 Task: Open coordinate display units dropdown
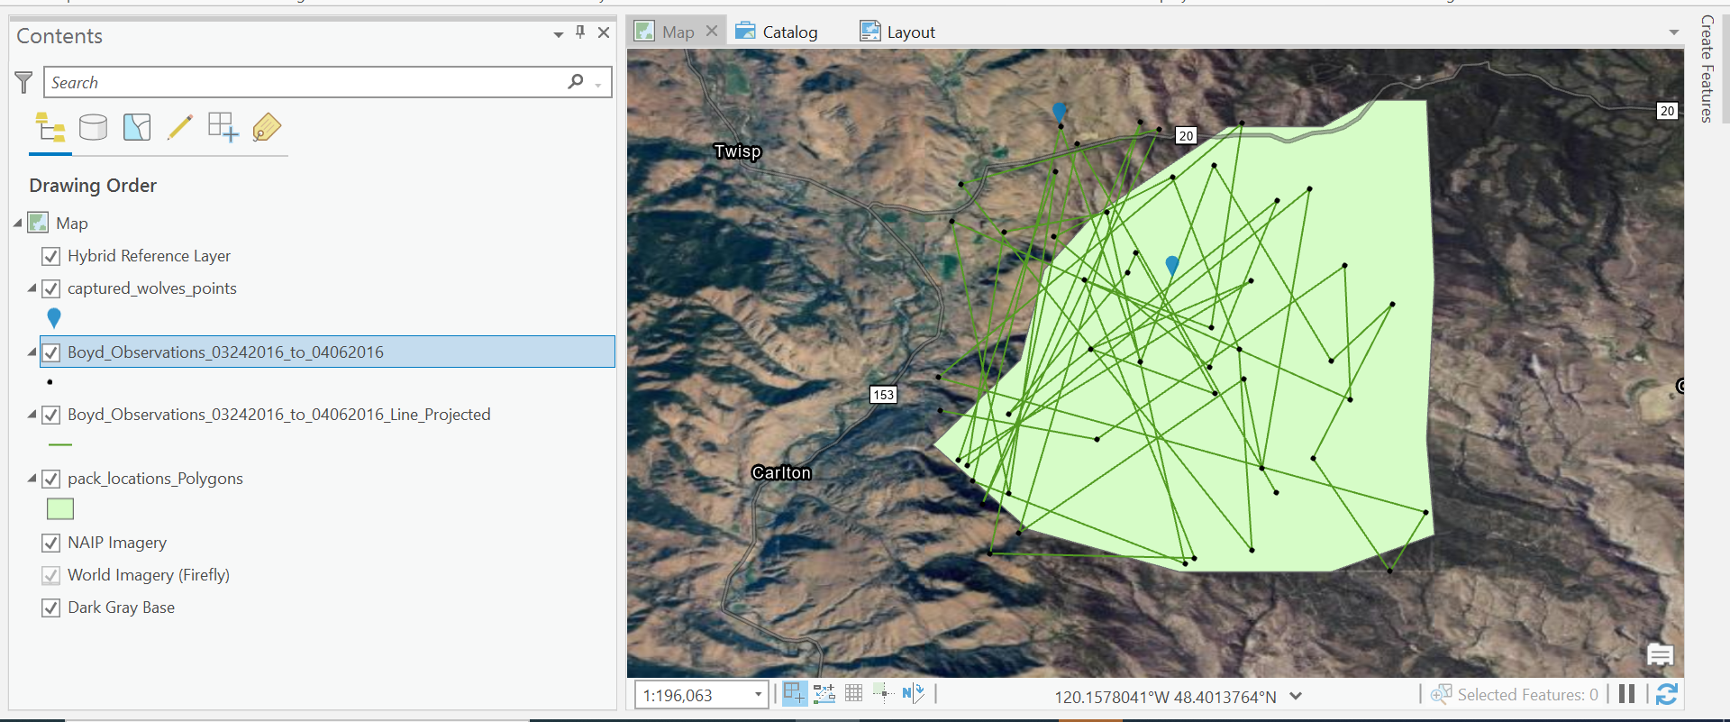[x=1296, y=696]
